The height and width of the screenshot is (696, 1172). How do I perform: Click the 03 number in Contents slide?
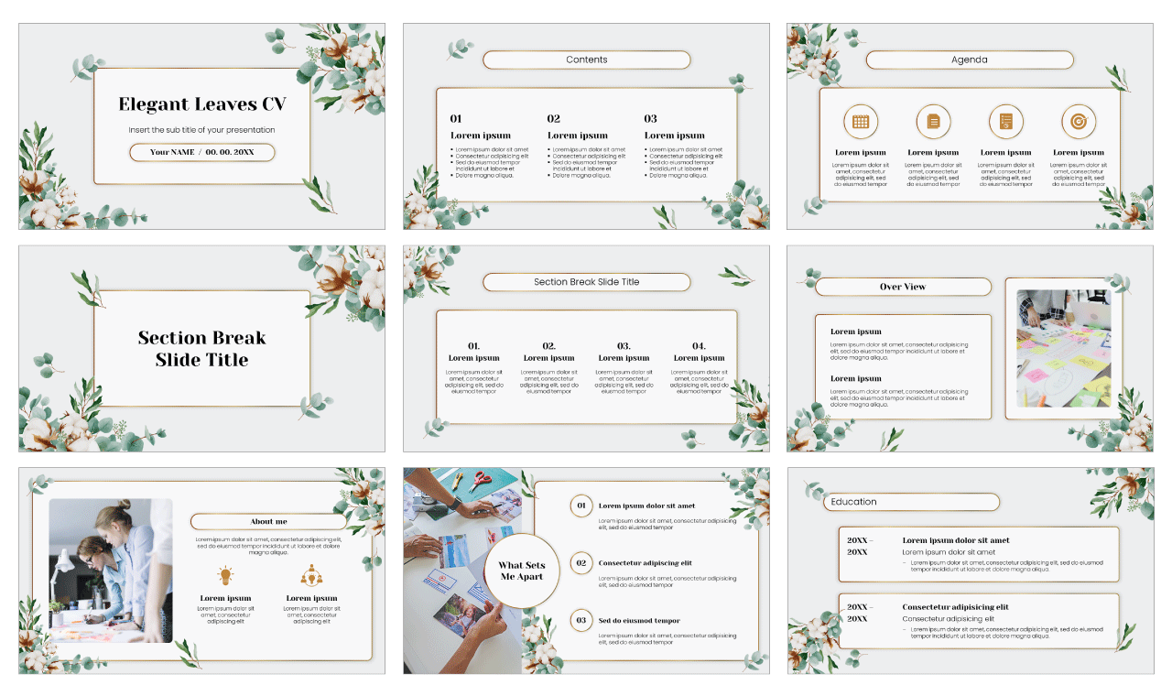coord(651,119)
